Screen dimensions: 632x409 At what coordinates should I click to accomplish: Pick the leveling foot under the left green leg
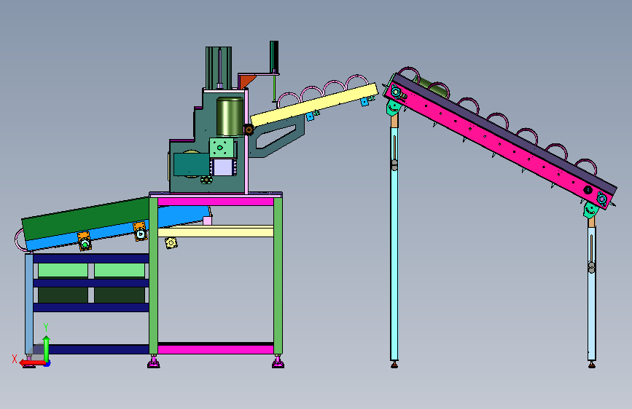(x=154, y=362)
